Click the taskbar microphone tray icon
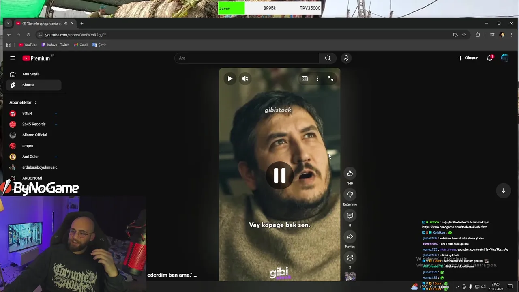 click(x=470, y=287)
